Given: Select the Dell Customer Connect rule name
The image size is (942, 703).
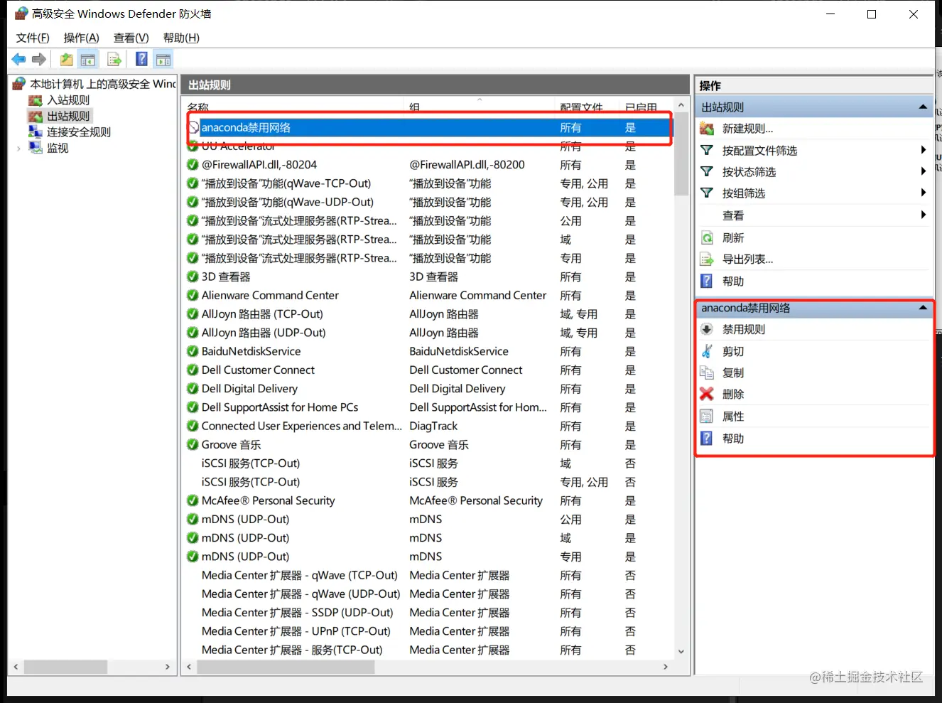Looking at the screenshot, I should coord(258,370).
